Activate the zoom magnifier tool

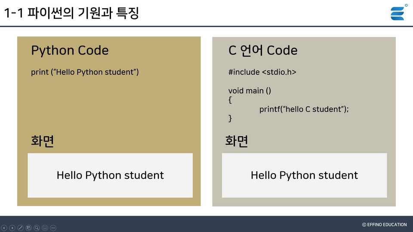pyautogui.click(x=37, y=228)
